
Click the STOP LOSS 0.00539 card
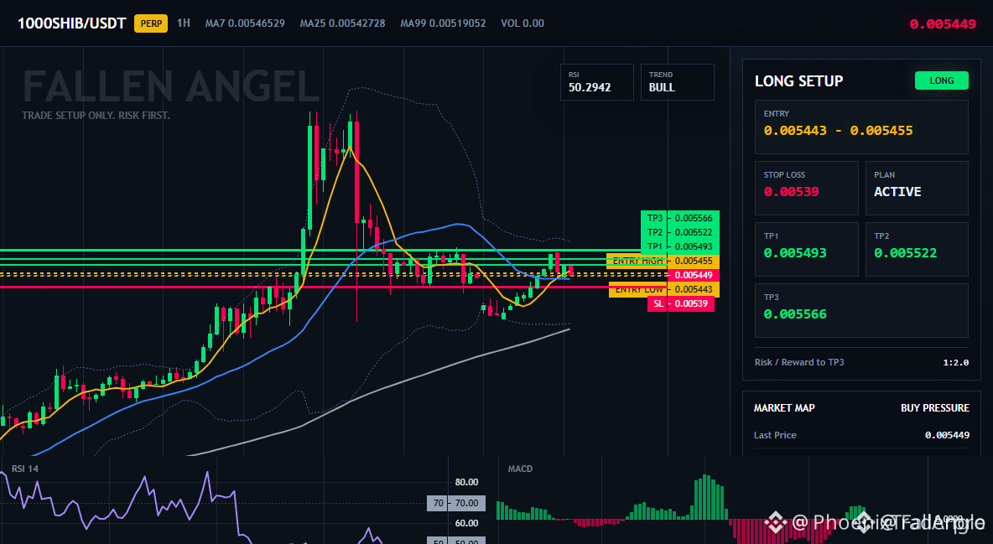click(806, 188)
